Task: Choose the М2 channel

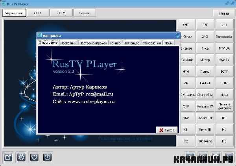Action: tap(224, 141)
